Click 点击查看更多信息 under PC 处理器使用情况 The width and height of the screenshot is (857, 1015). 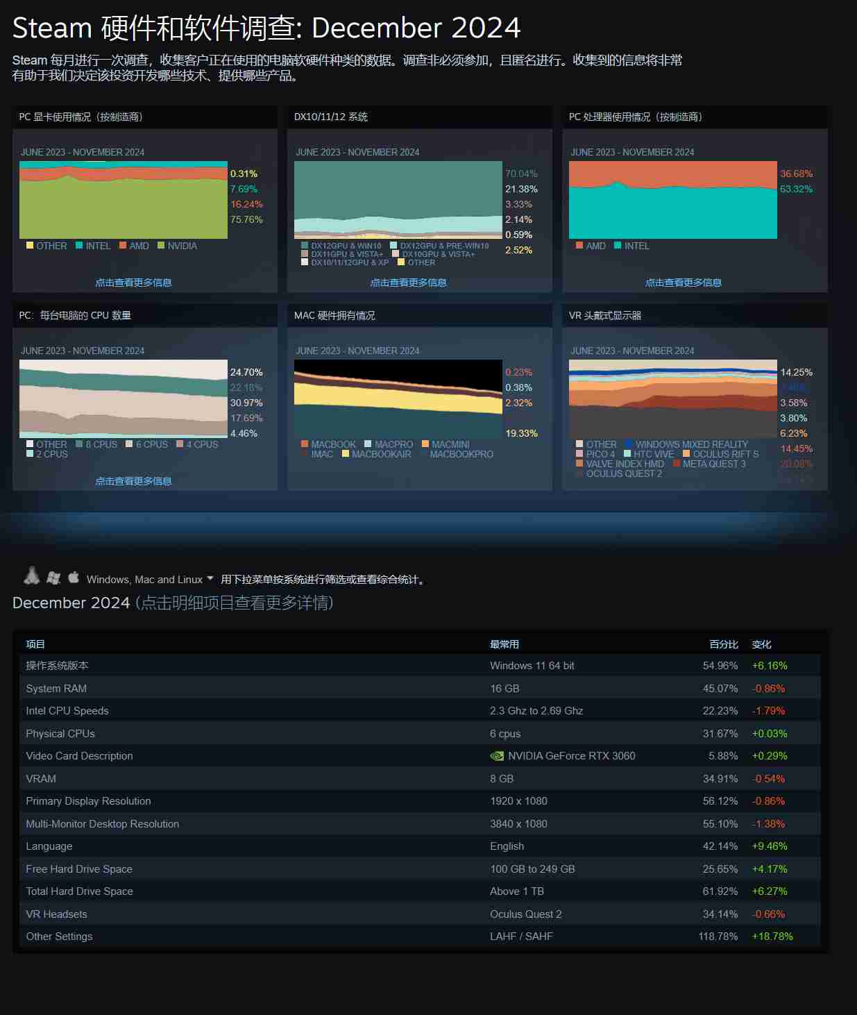click(x=684, y=282)
